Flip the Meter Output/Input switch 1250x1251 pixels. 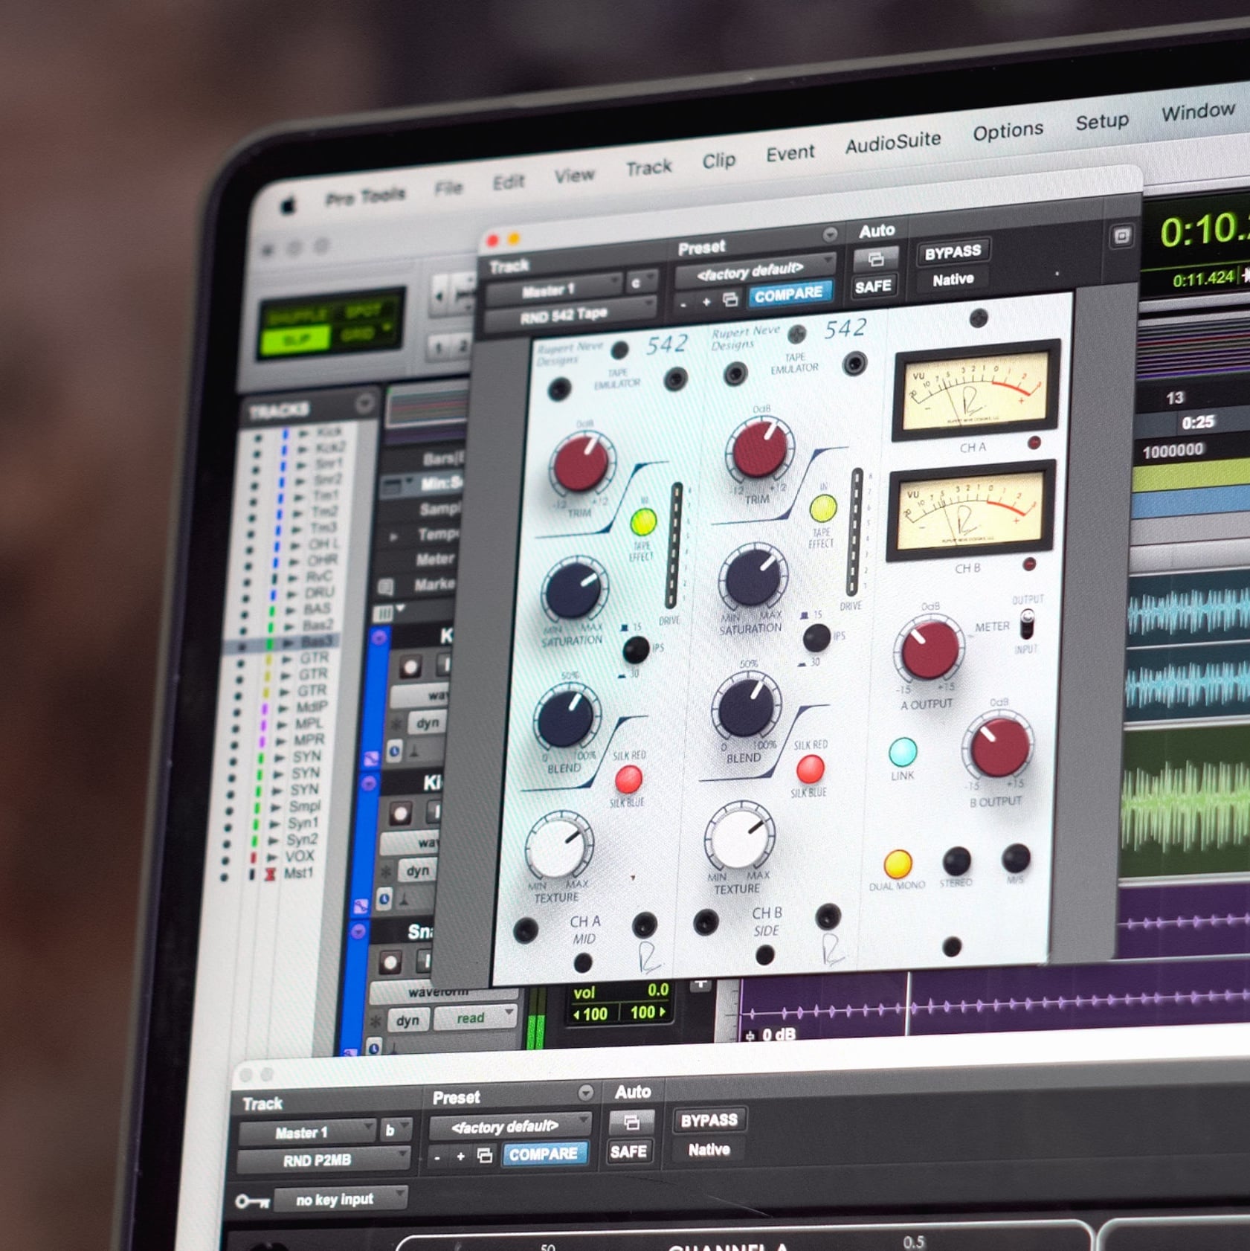click(1027, 623)
